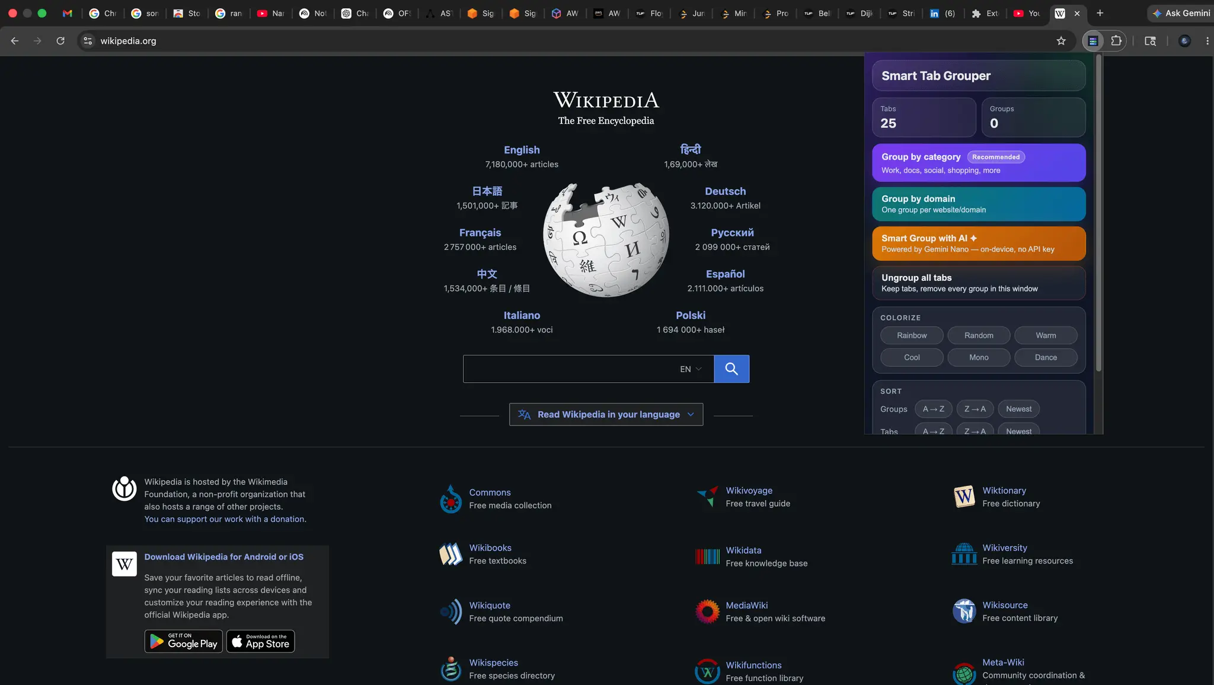Screen dimensions: 1214x685
Task: Click Group by category in Smart Tab Grouper
Action: coord(979,162)
